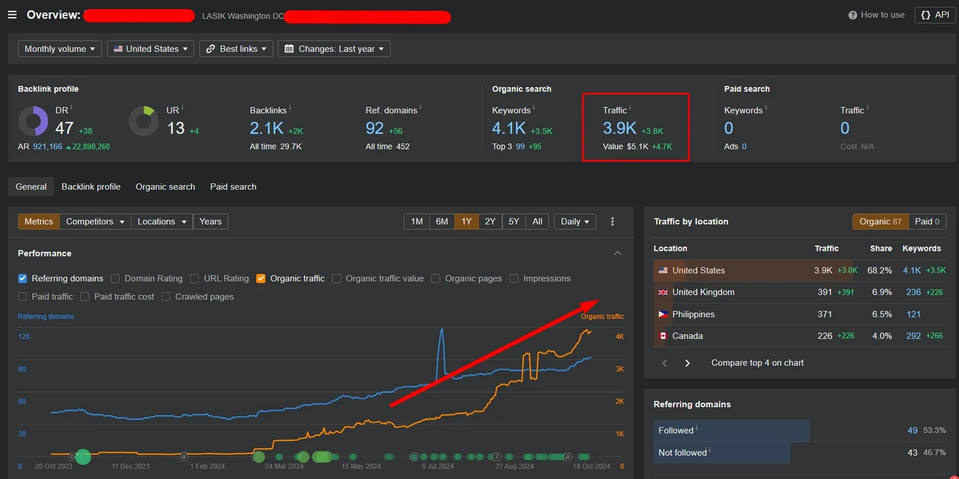
Task: Click Compare top 4 on chart
Action: point(757,363)
